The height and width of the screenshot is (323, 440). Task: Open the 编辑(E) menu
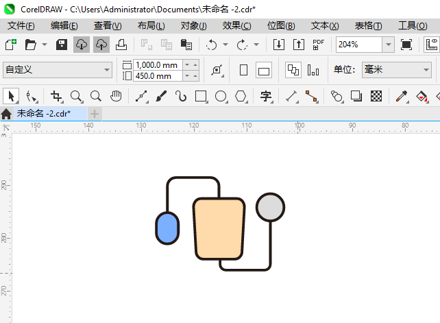coord(64,26)
